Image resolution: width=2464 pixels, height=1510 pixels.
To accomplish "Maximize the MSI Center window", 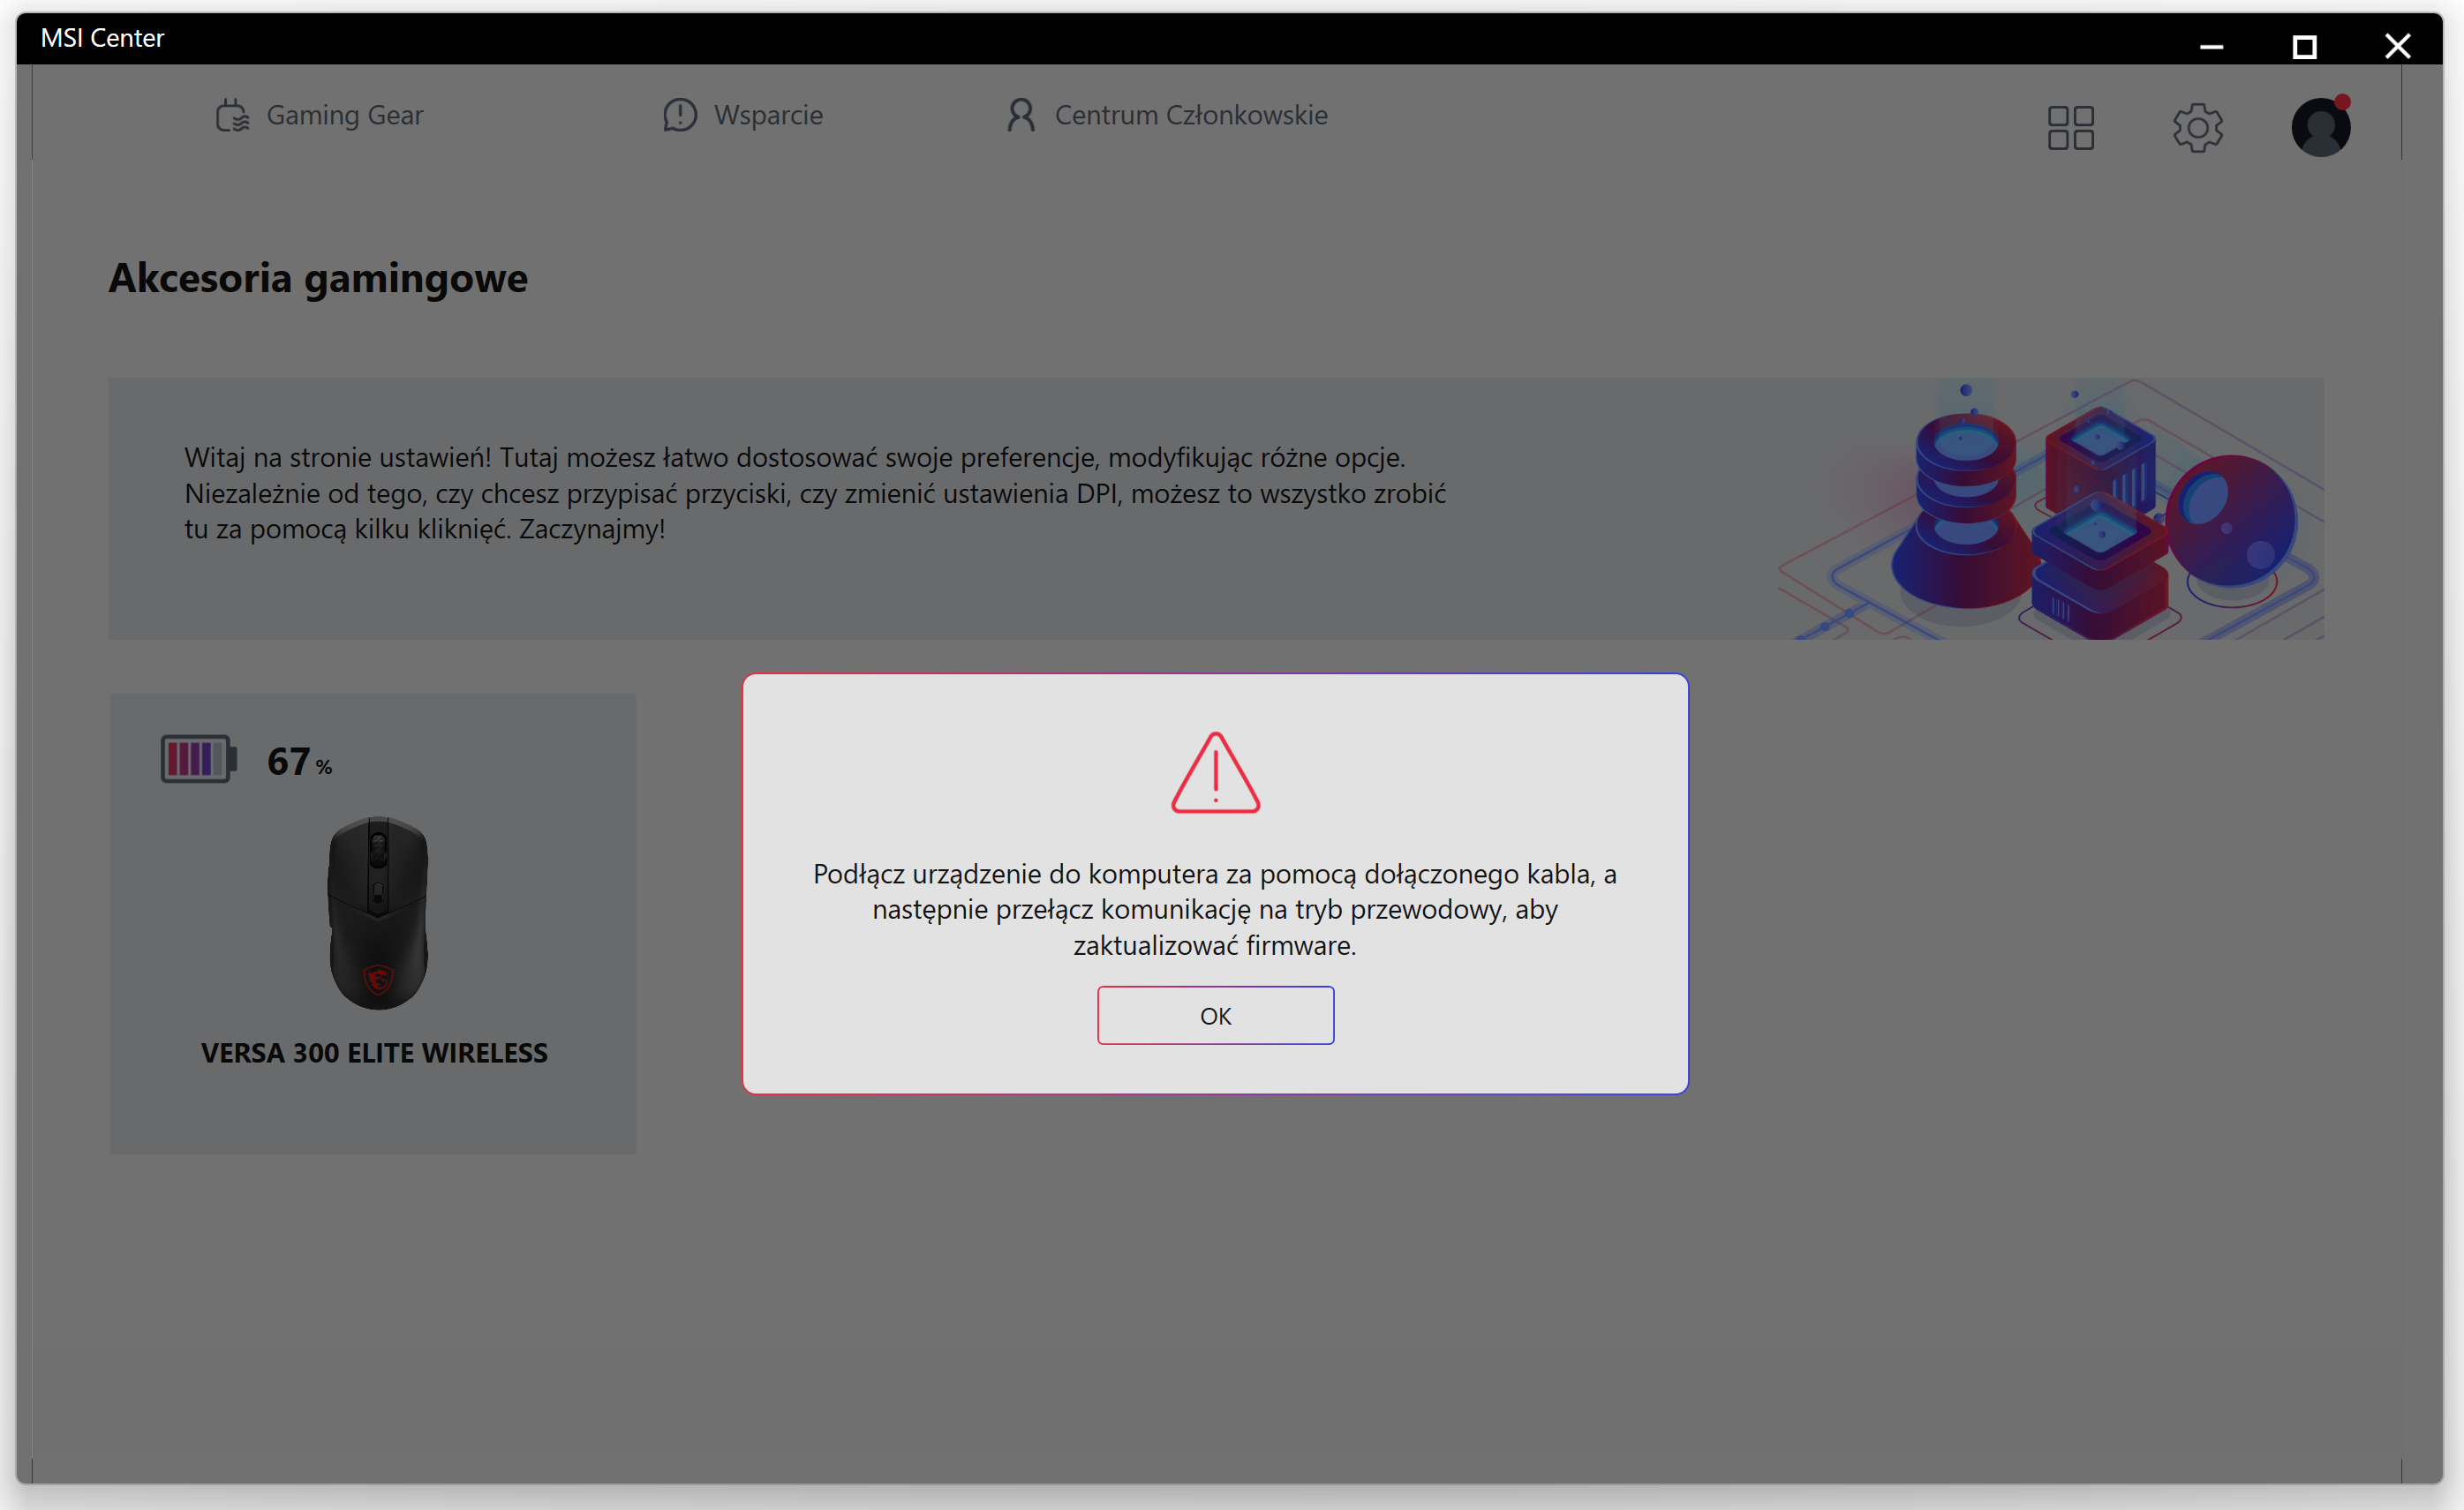I will [2304, 46].
